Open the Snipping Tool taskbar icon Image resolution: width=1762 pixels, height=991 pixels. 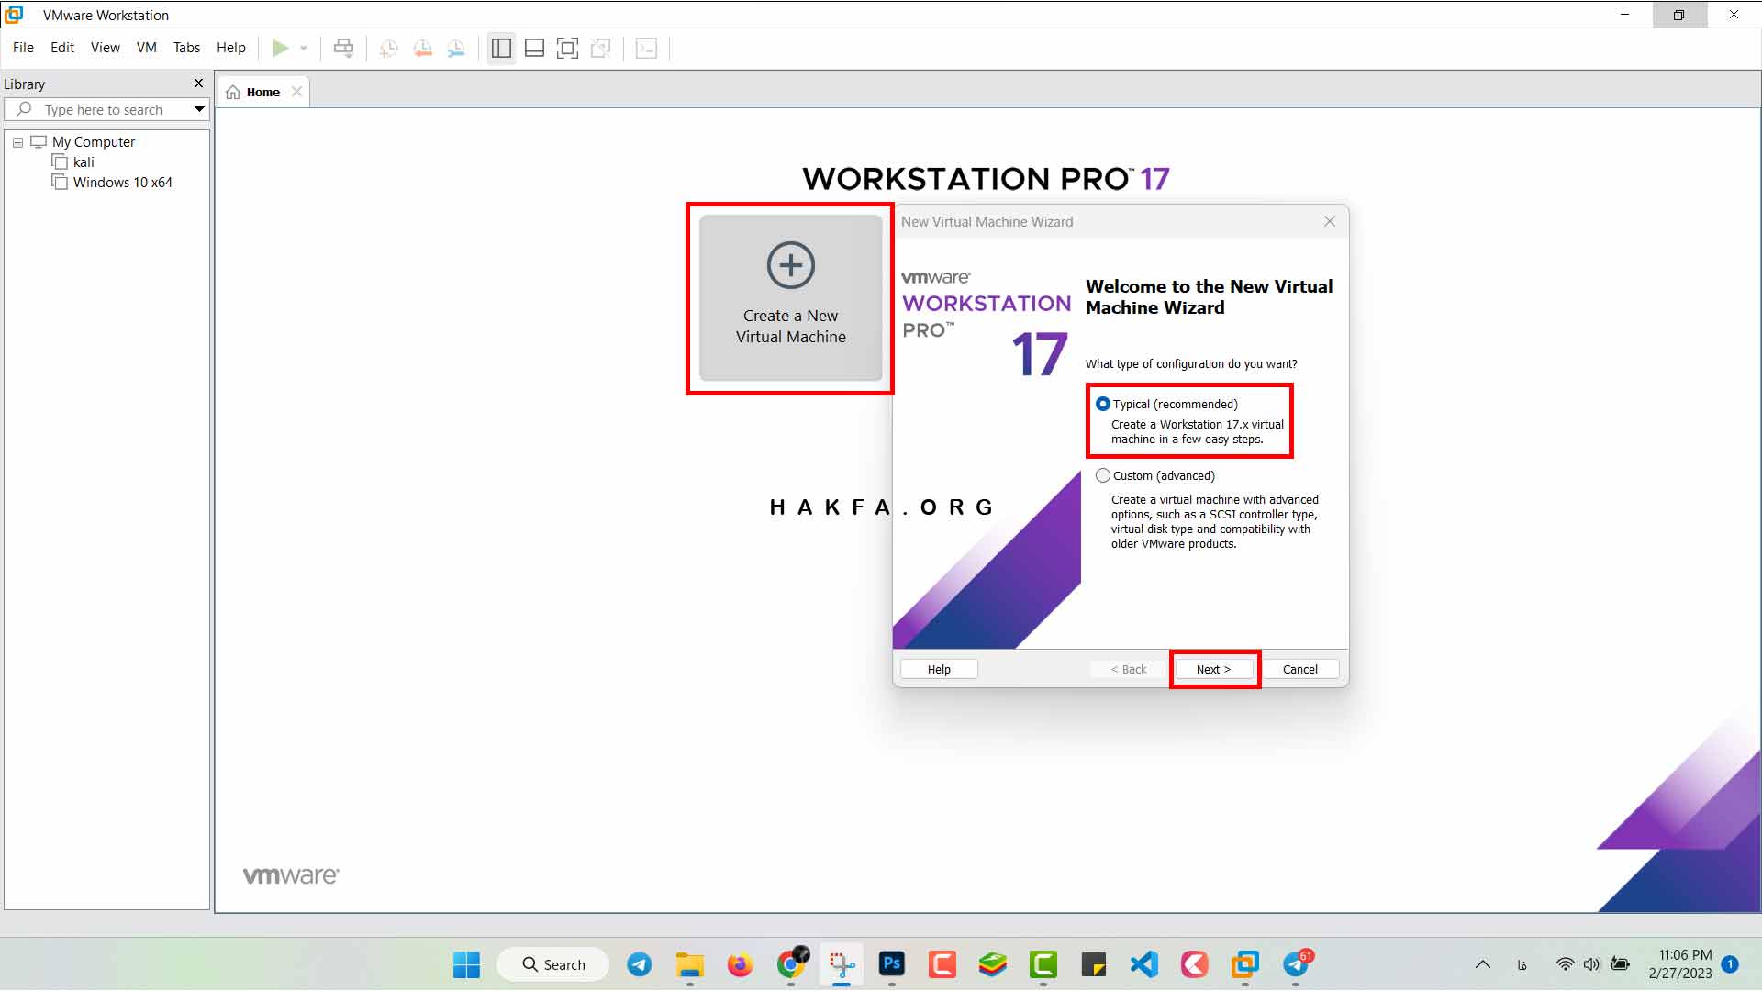tap(842, 964)
